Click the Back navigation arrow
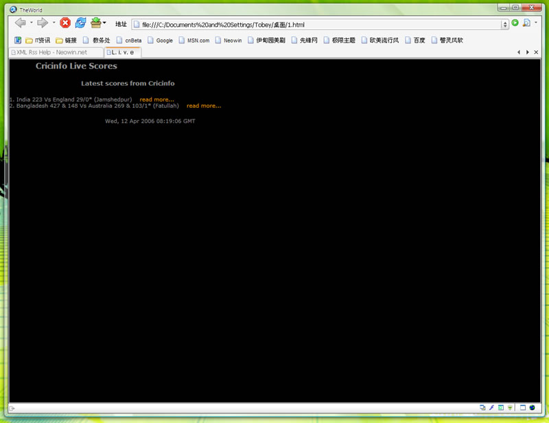The height and width of the screenshot is (423, 549). pyautogui.click(x=22, y=23)
